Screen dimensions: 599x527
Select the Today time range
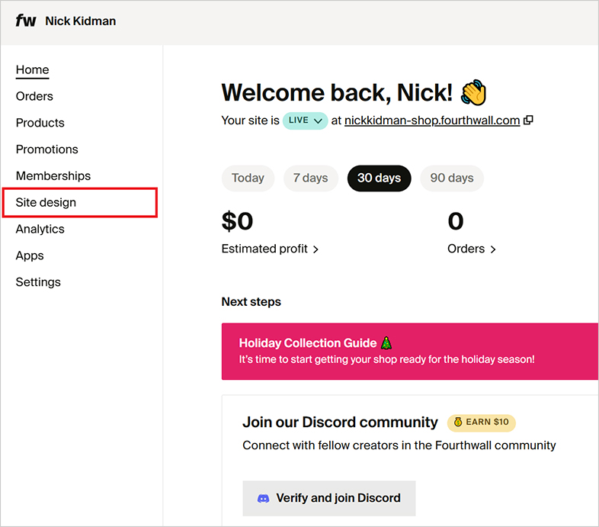248,178
